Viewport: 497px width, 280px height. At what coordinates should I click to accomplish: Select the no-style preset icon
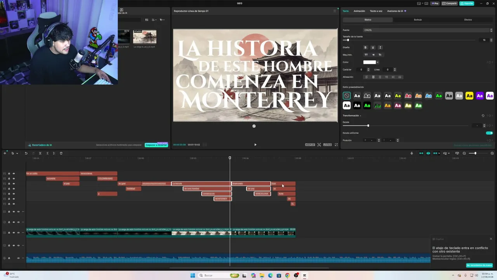pos(347,96)
